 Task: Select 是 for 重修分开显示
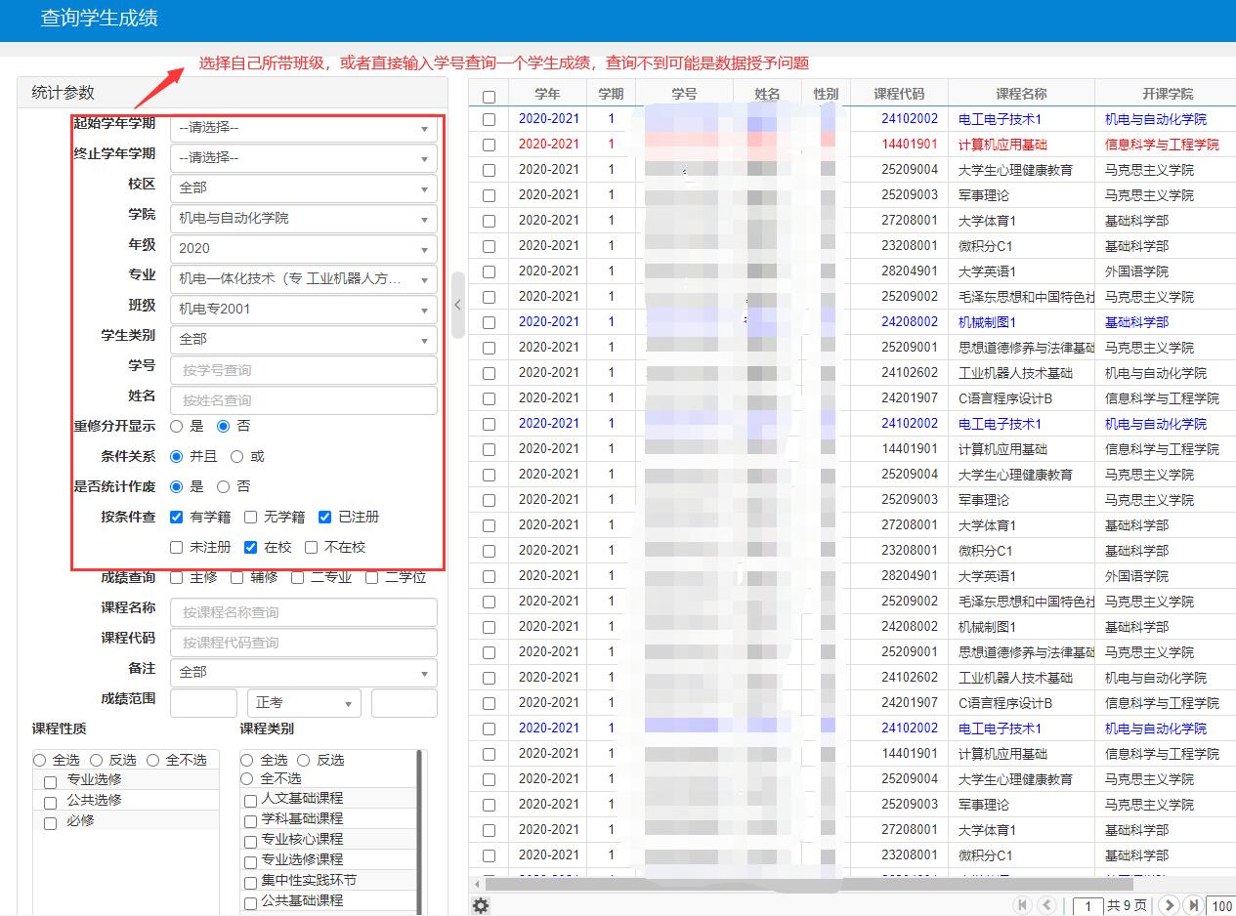coord(177,426)
